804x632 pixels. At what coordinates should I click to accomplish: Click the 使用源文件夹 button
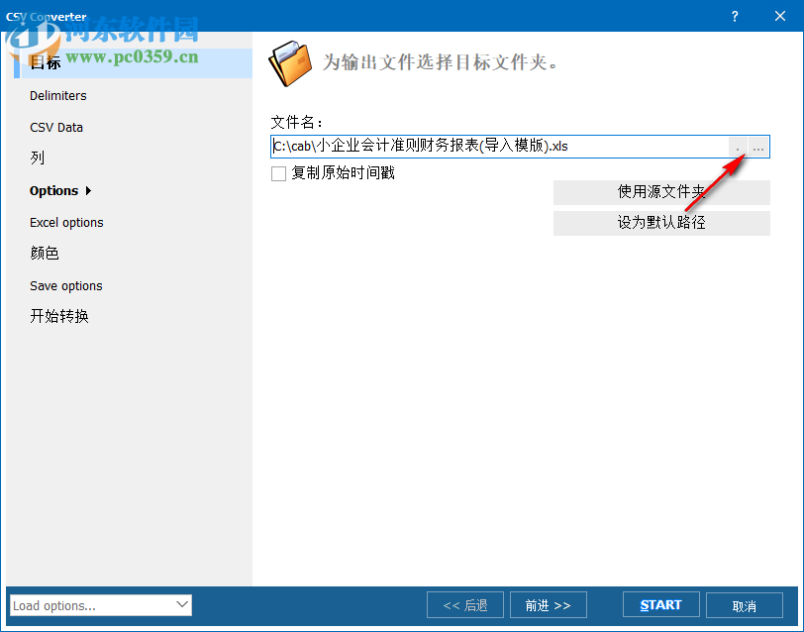tap(661, 192)
